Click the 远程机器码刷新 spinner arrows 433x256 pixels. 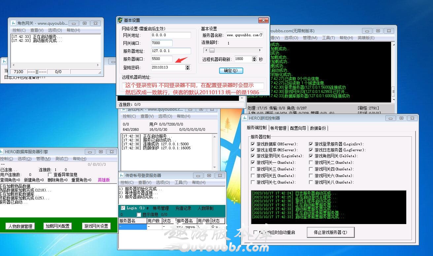pos(254,59)
